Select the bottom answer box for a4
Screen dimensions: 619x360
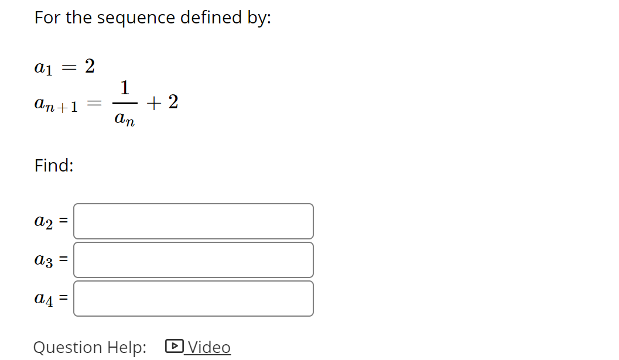click(193, 298)
